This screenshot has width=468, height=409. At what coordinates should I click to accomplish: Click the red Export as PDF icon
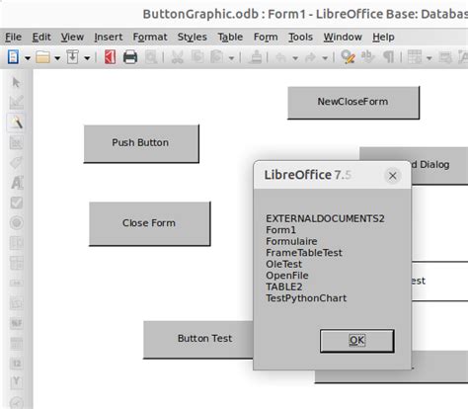110,57
